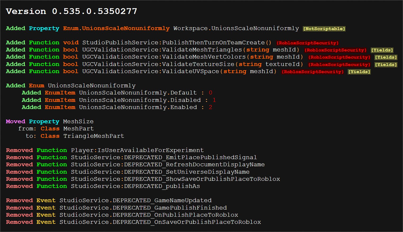Click StudioService:DEPRECATED_RefreshDocumentDisplayName text
The width and height of the screenshot is (403, 232).
(x=168, y=164)
